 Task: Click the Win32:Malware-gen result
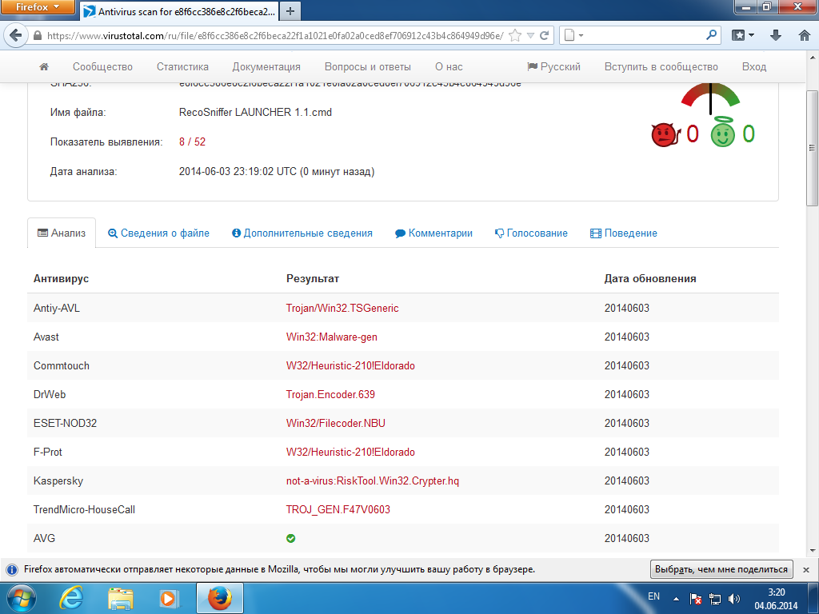click(332, 337)
